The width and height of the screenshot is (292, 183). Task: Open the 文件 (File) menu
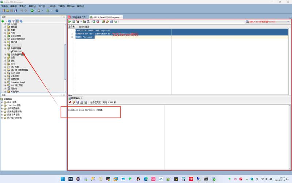[4, 6]
